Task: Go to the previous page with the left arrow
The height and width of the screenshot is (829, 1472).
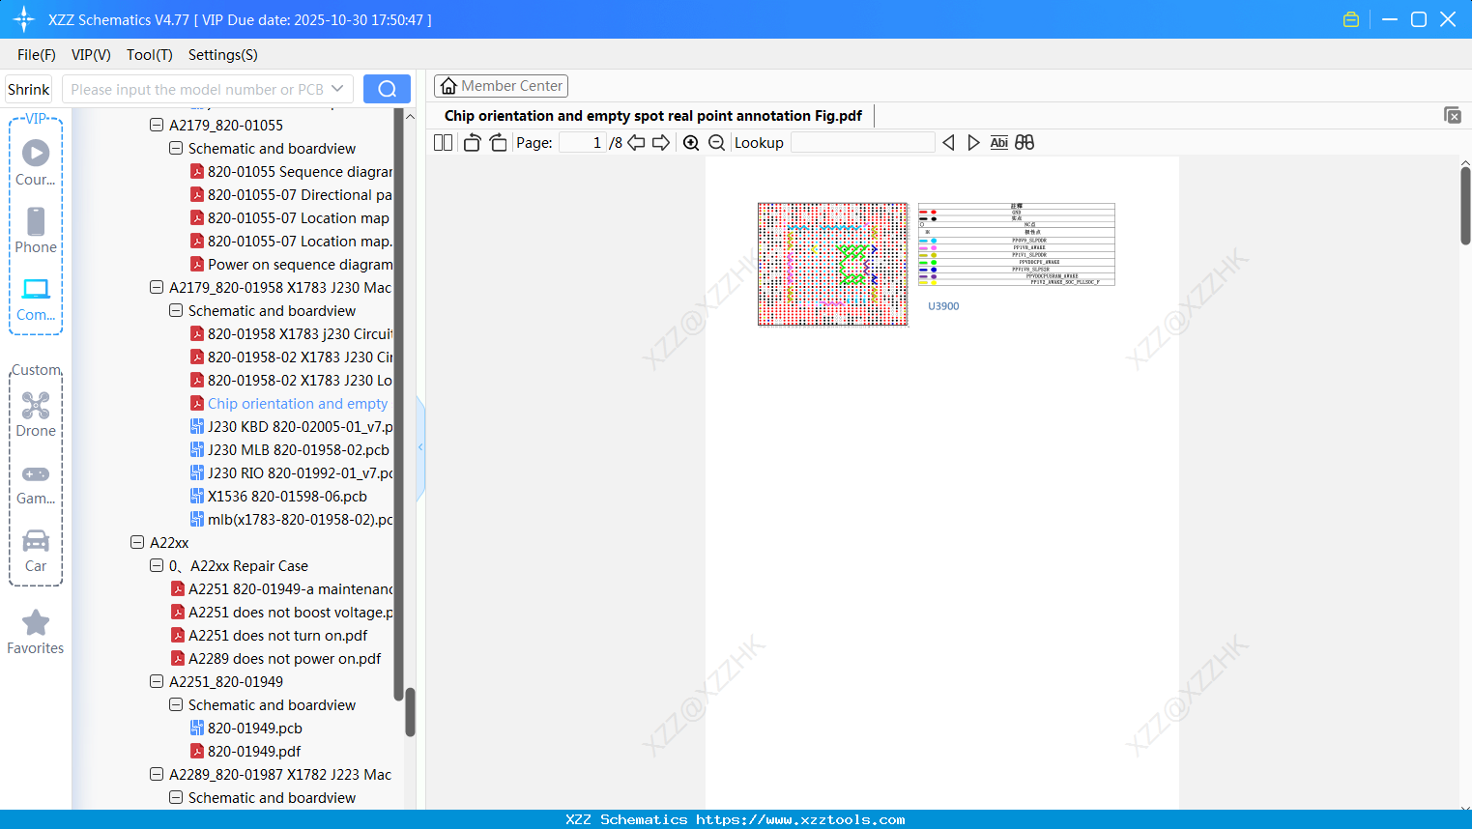Action: click(x=636, y=142)
